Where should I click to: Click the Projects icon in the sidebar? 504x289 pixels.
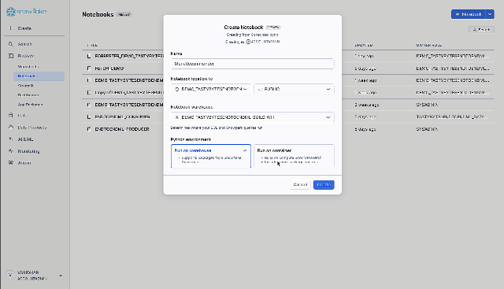click(10, 56)
